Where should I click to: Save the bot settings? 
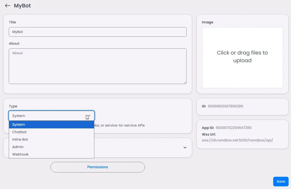[281, 181]
